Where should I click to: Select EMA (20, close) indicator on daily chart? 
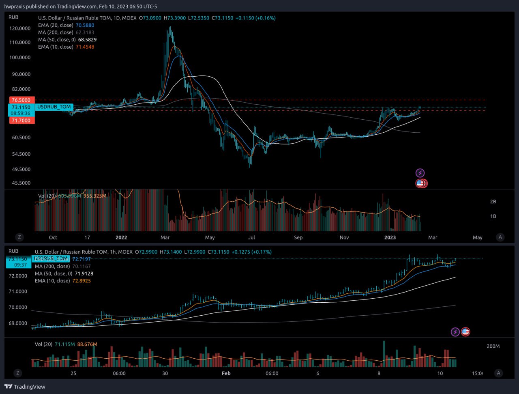point(66,25)
